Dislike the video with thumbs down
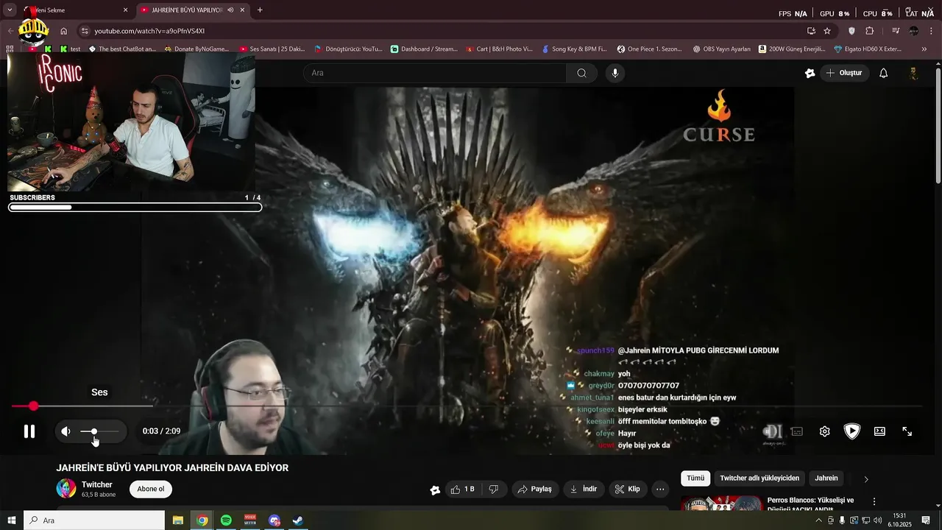Screen dimensions: 942x530 tap(494, 489)
